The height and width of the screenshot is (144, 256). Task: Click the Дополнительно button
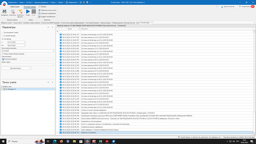click(x=16, y=68)
